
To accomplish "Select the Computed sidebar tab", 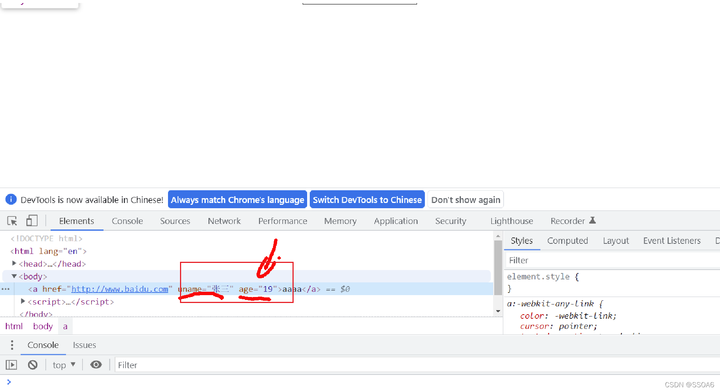I will tap(567, 241).
